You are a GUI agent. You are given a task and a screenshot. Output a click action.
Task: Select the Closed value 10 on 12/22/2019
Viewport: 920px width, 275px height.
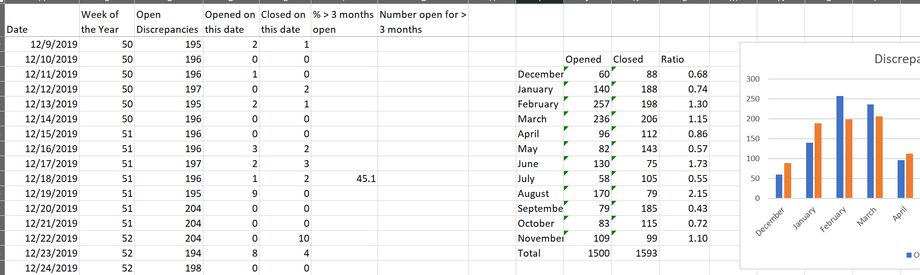point(285,238)
